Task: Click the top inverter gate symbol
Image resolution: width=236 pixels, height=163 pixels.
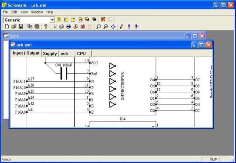Action: (113, 66)
